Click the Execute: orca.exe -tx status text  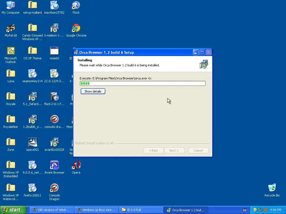pyautogui.click(x=116, y=78)
